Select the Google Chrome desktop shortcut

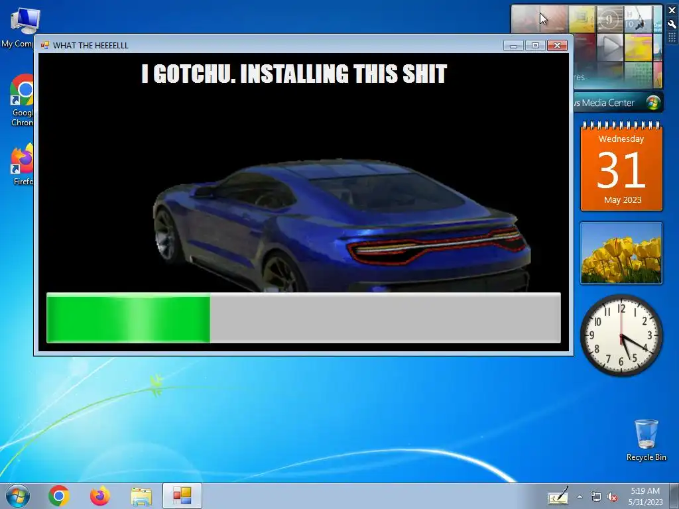22,101
